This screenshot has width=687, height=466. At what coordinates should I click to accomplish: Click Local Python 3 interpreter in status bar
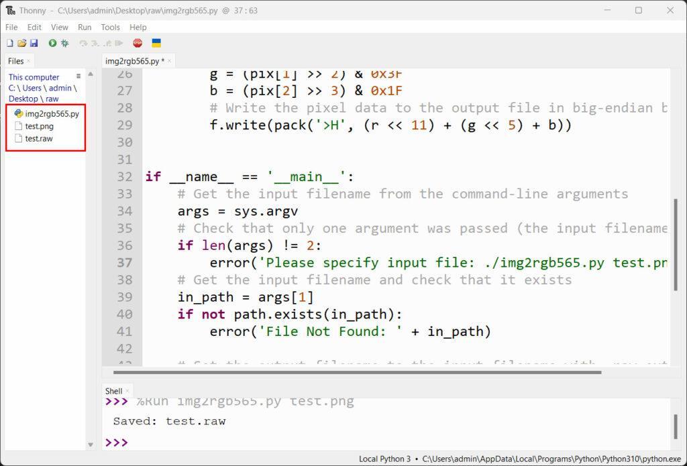pyautogui.click(x=385, y=459)
